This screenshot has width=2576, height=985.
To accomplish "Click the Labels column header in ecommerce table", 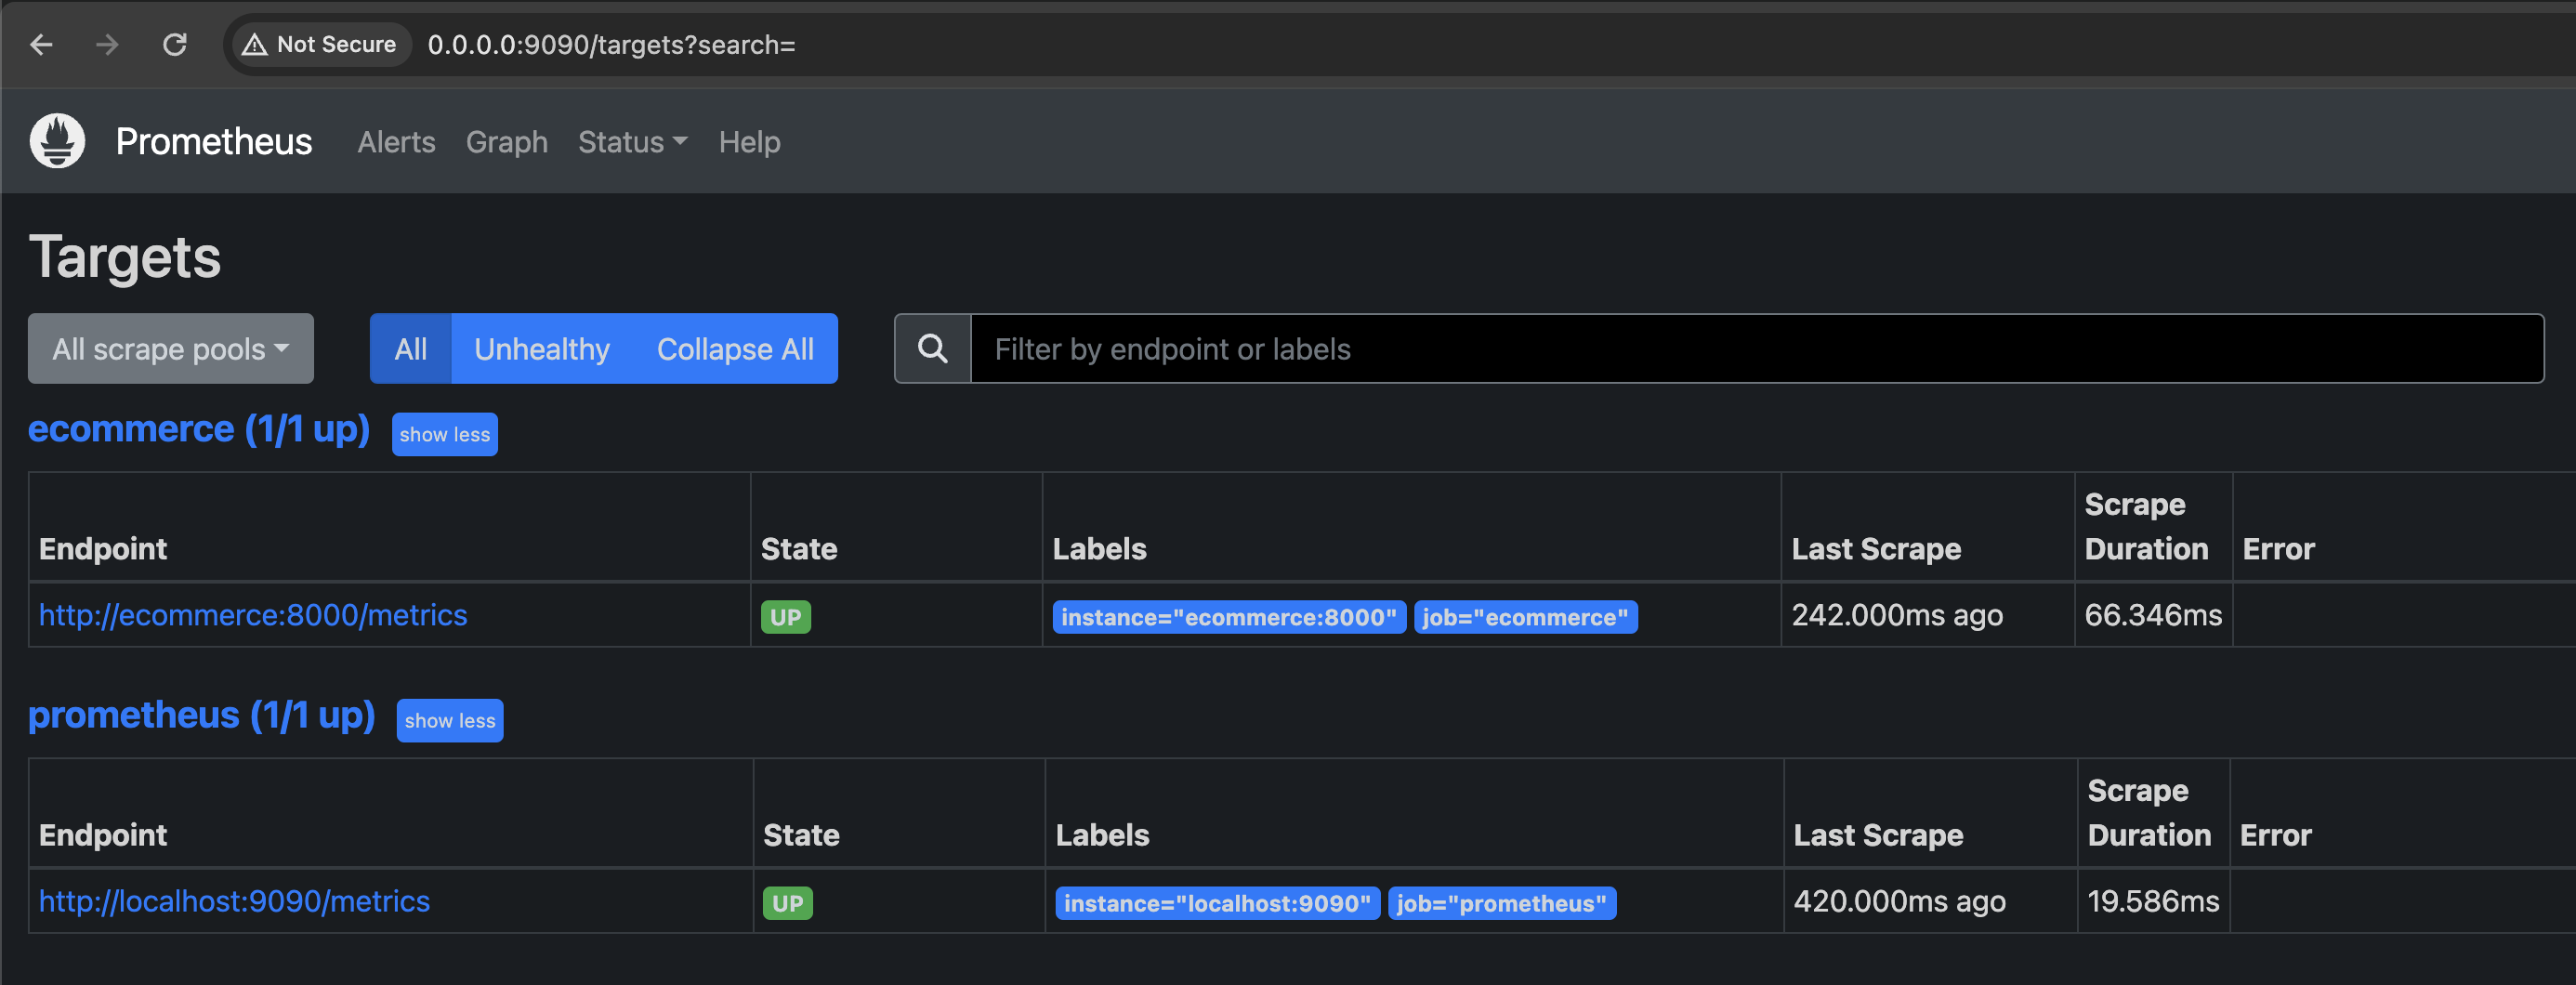I will (x=1099, y=549).
